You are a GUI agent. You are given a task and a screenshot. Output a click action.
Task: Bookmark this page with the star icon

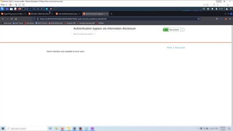[199, 19]
